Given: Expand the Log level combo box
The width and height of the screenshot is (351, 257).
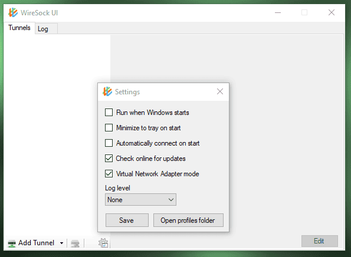Looking at the screenshot, I should point(140,199).
